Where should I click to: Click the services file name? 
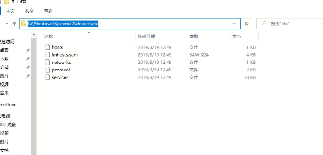[x=60, y=77]
